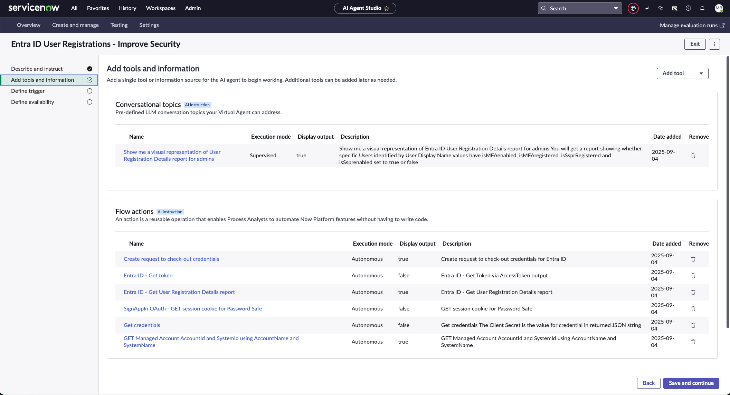This screenshot has height=395, width=730.
Task: Open the Now Assist sparkle icon
Action: [x=647, y=8]
